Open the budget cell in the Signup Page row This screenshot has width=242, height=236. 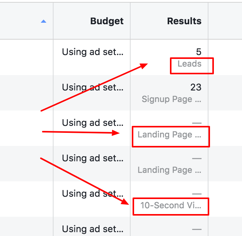92,87
